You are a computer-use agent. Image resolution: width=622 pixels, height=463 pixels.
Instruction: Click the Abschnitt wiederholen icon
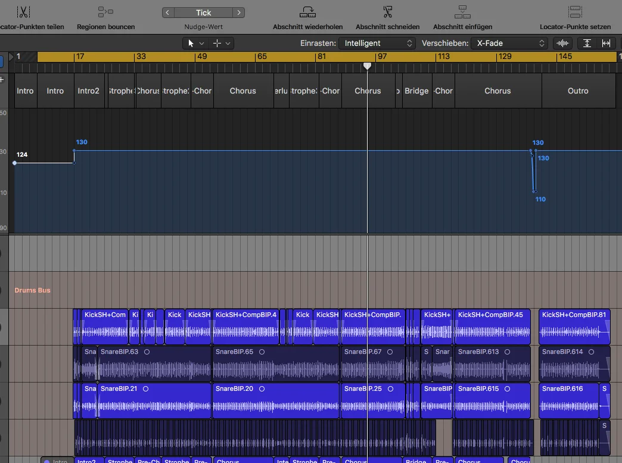[x=307, y=12]
